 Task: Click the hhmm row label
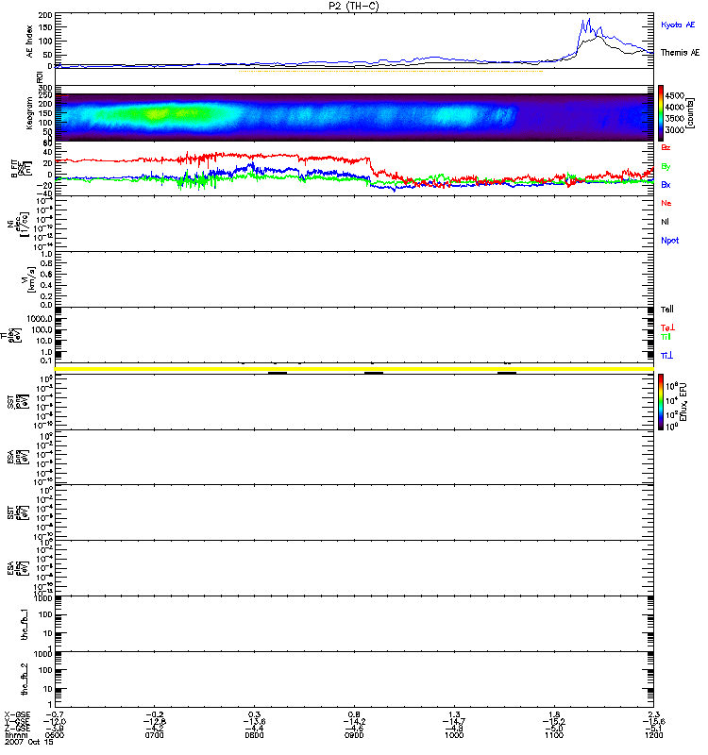coord(16,735)
